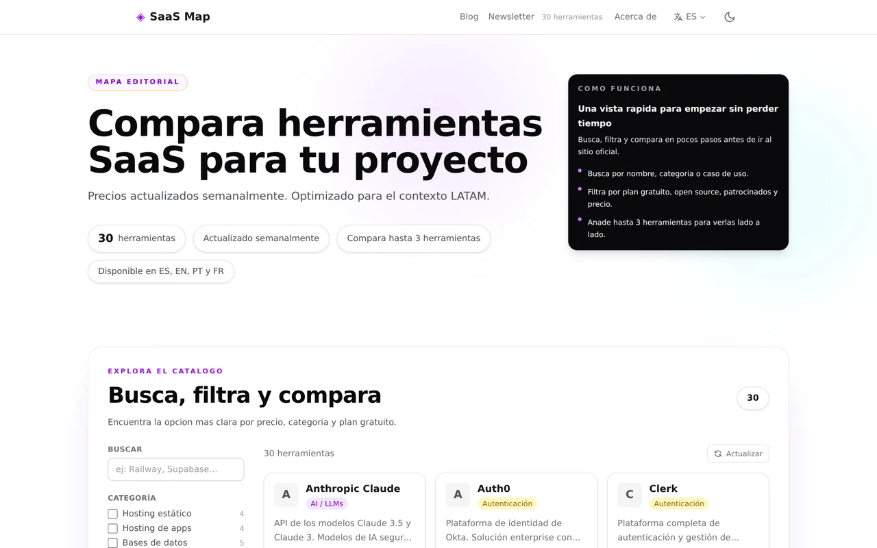Click the 30 herramientas header link

pos(572,17)
